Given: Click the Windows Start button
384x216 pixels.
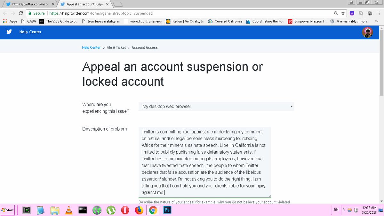Looking at the screenshot, I should [x=8, y=210].
